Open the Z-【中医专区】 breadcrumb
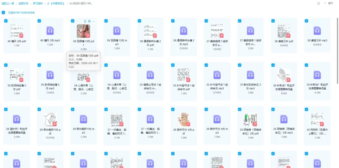339x168 pixels. [x=56, y=3]
